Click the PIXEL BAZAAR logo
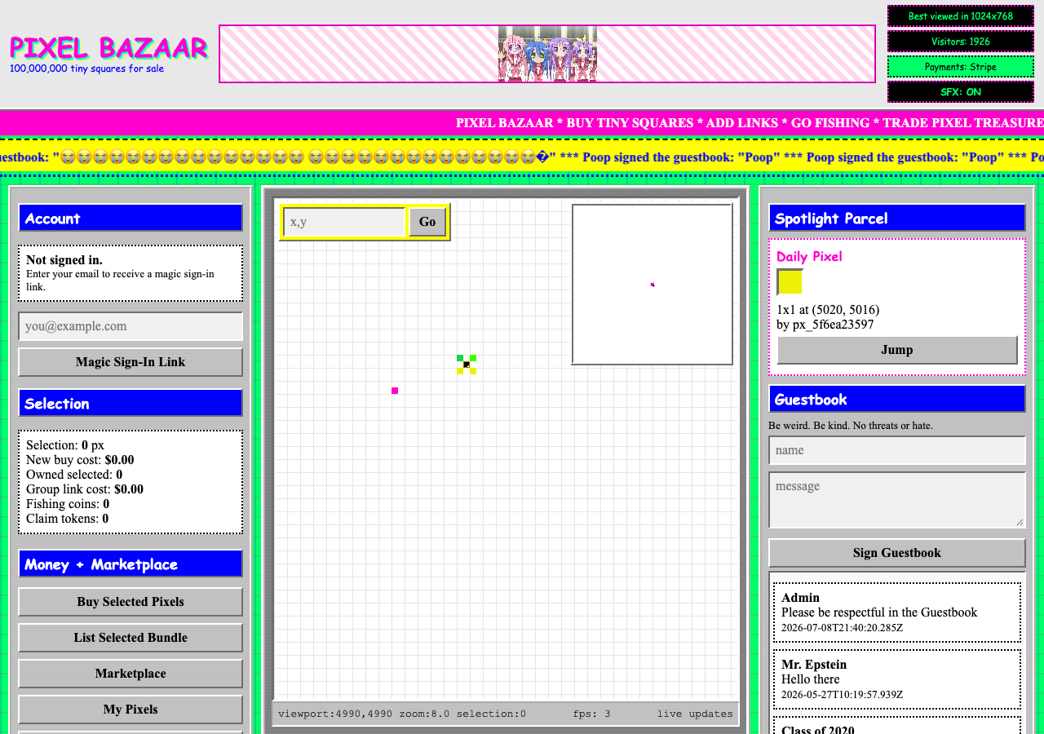 point(108,48)
